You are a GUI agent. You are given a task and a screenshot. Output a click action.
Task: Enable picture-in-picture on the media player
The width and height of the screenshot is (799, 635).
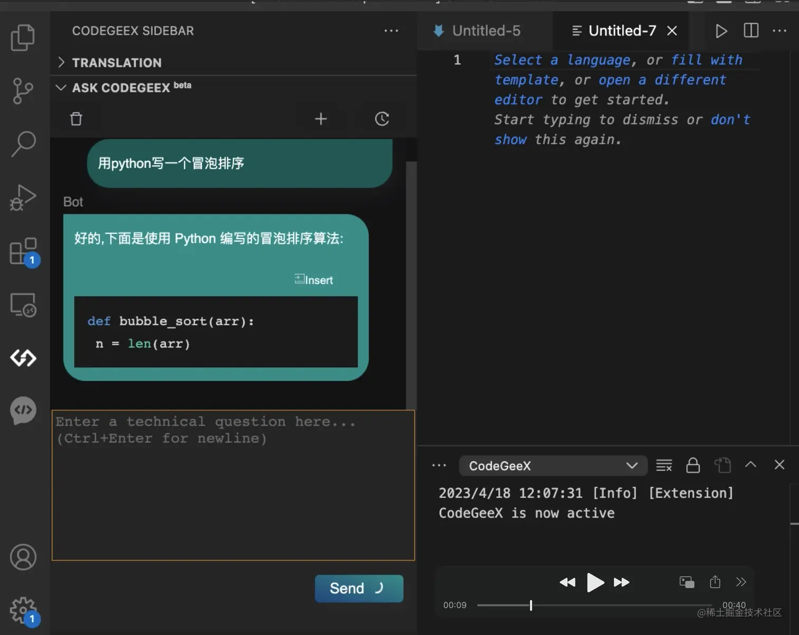click(x=686, y=582)
